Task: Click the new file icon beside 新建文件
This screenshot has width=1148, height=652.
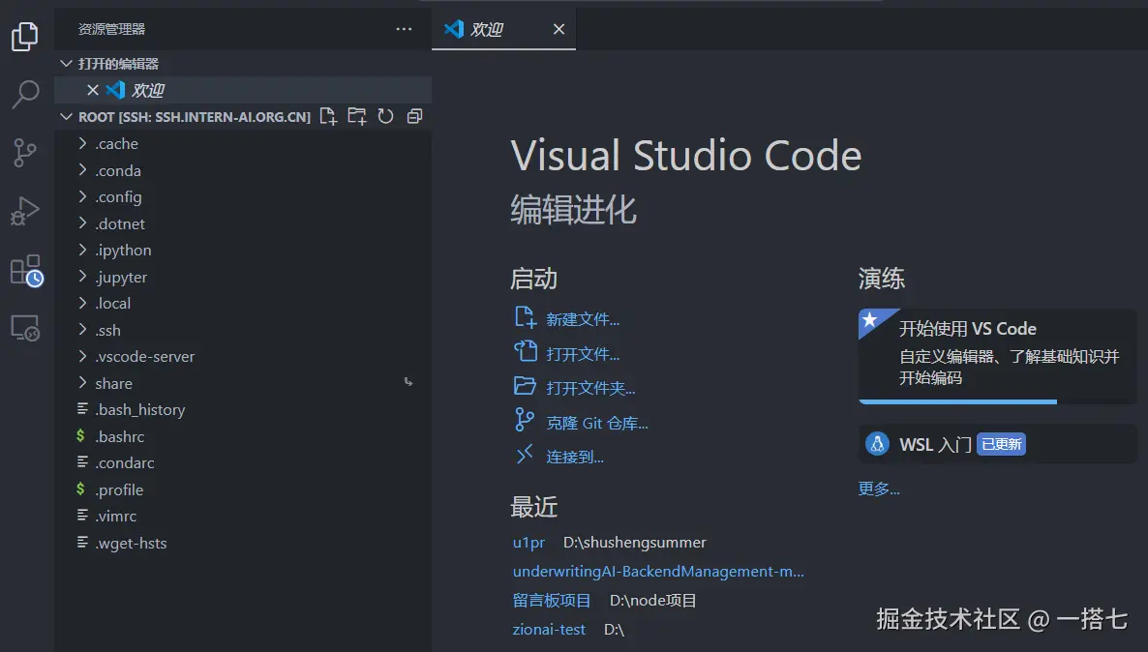Action: coord(525,317)
